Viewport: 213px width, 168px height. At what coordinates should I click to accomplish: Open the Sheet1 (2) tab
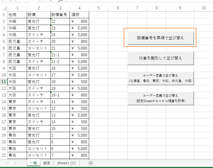[66, 163]
